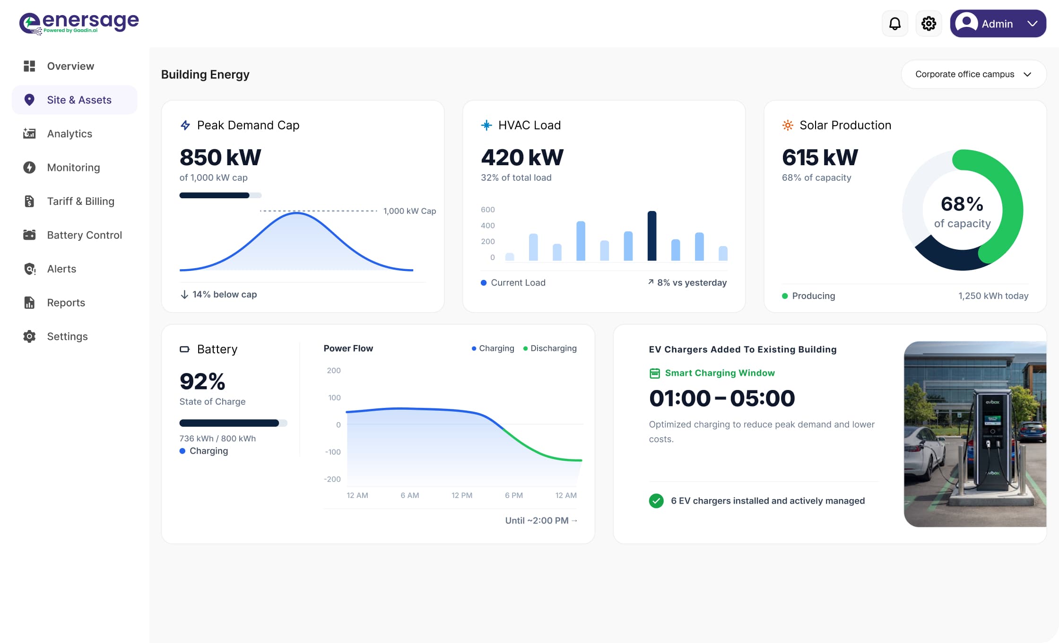This screenshot has height=643, width=1059.
Task: Open Settings from the sidebar
Action: (75, 336)
